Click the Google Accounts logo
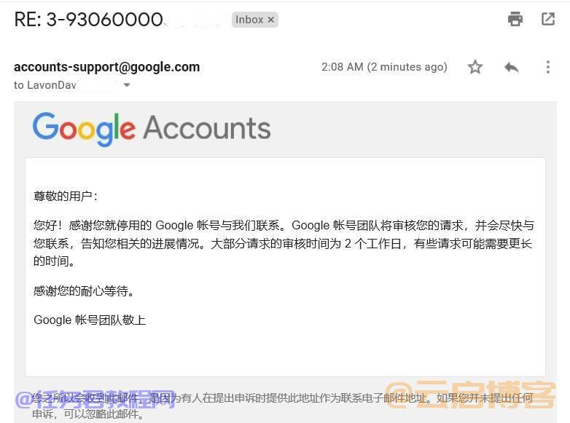The height and width of the screenshot is (423, 570). tap(152, 130)
